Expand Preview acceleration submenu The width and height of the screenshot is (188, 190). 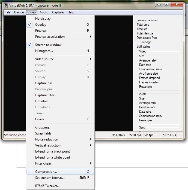(x=60, y=37)
